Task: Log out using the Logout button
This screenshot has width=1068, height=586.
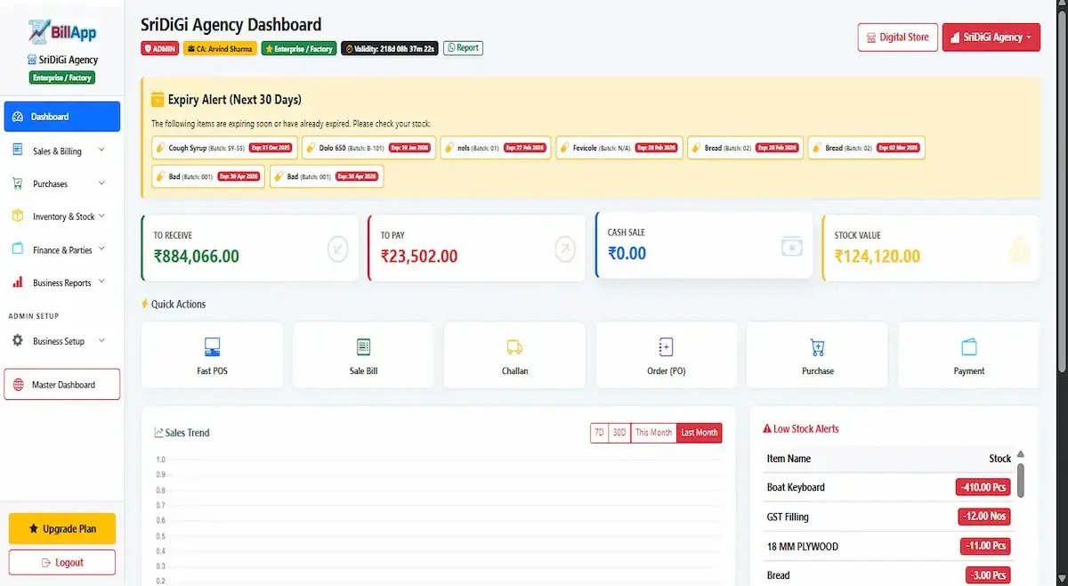Action: click(x=62, y=563)
